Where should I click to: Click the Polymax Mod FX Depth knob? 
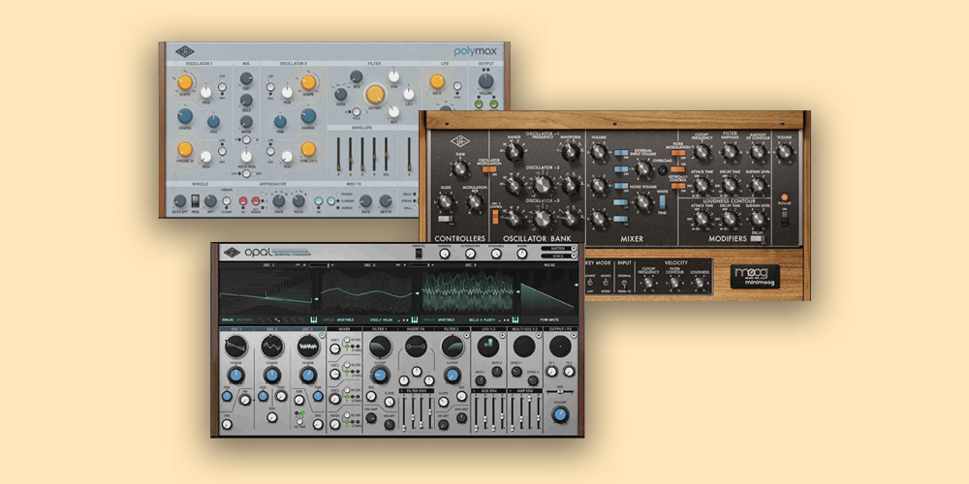coord(386,200)
